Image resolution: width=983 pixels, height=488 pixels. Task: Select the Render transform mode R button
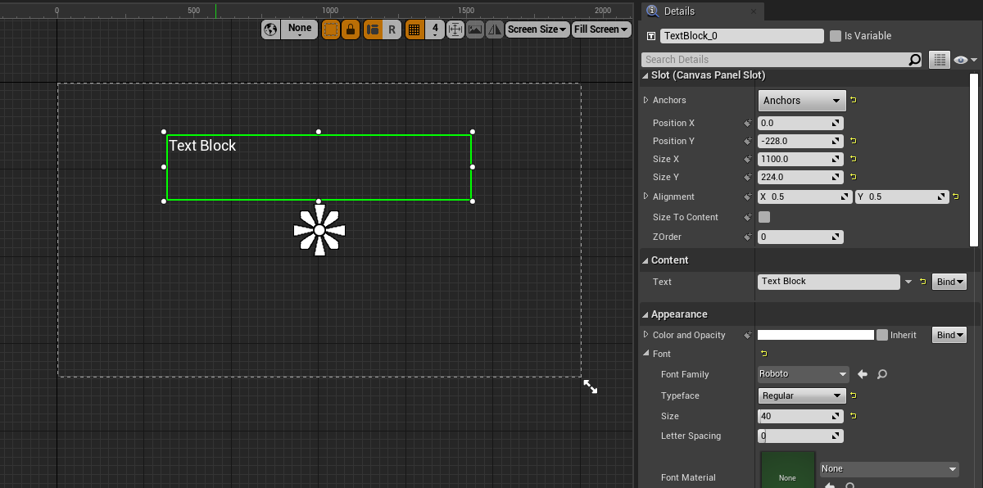pyautogui.click(x=392, y=29)
